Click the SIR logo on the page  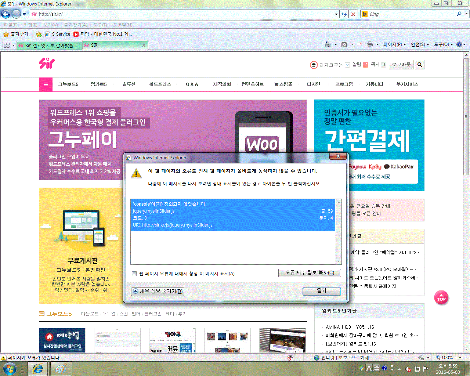(x=47, y=64)
